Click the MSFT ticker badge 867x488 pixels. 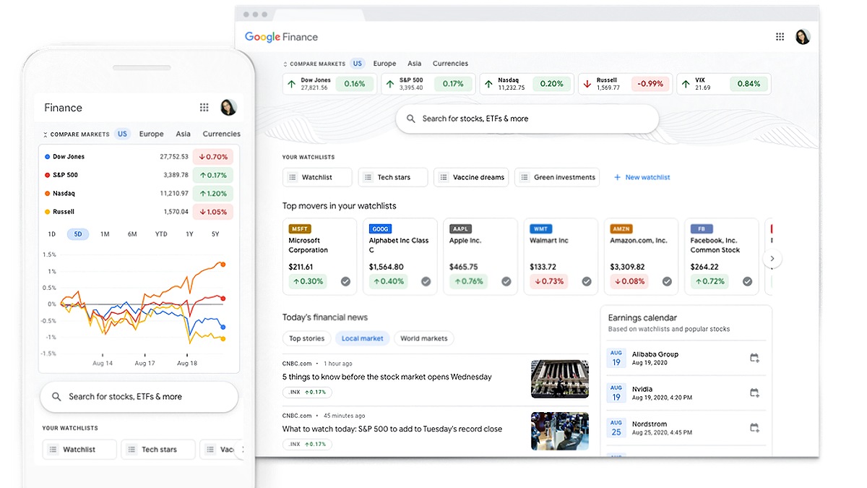point(300,229)
